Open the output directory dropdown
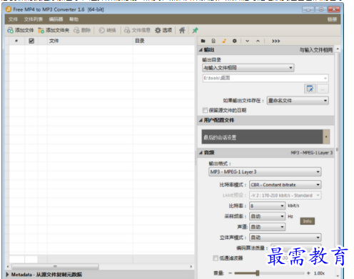Screen dimensions: 354x279 pyautogui.click(x=248, y=68)
